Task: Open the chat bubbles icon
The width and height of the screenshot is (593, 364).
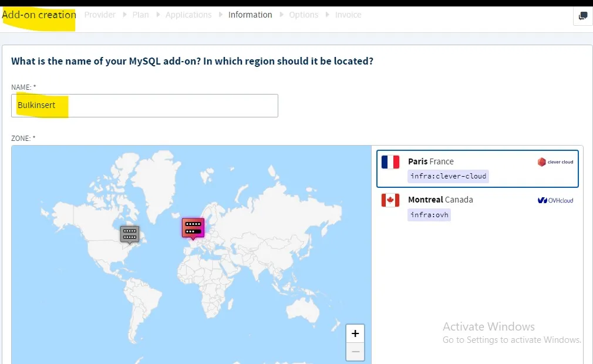Action: (583, 16)
